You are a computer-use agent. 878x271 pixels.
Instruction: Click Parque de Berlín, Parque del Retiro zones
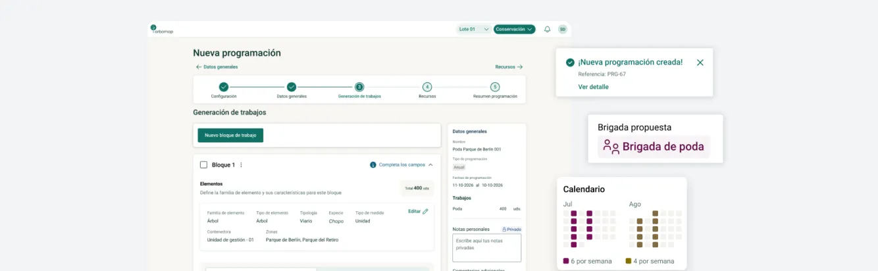pyautogui.click(x=302, y=240)
